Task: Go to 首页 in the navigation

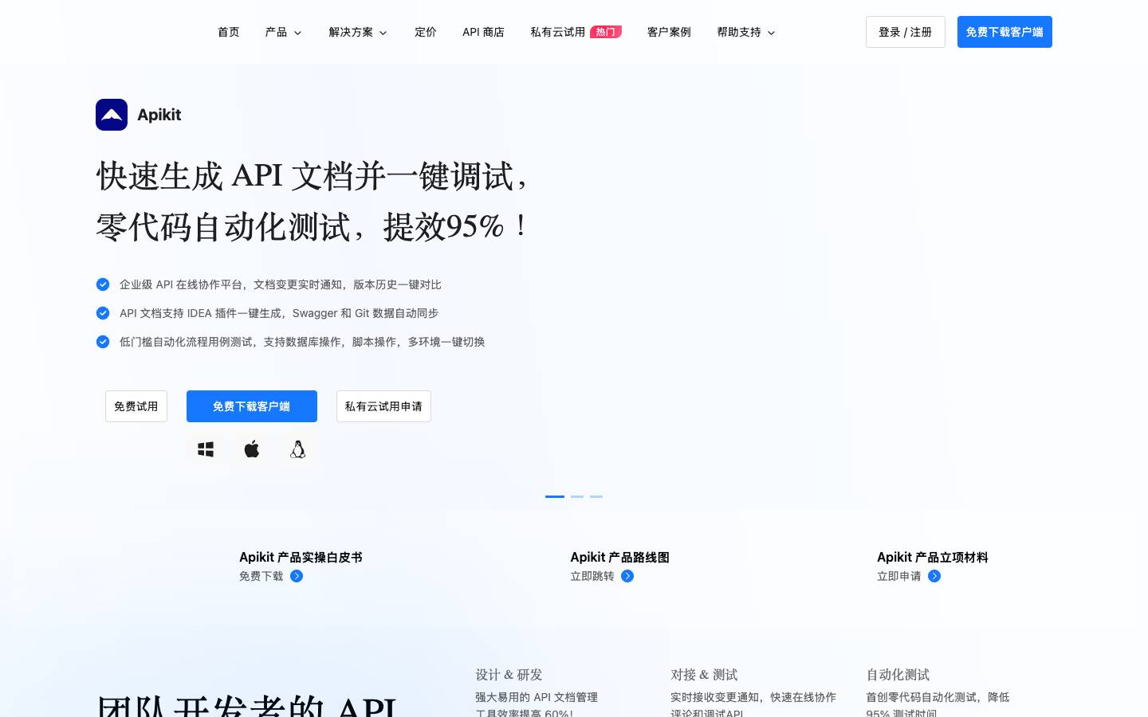Action: click(229, 32)
